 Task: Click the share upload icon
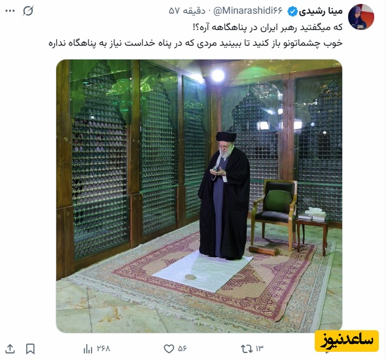point(10,349)
